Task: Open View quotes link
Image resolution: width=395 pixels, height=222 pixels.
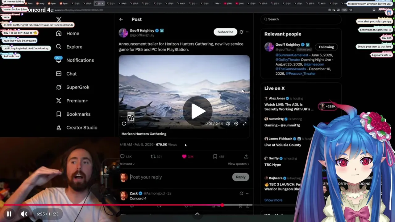Action: pos(238,164)
